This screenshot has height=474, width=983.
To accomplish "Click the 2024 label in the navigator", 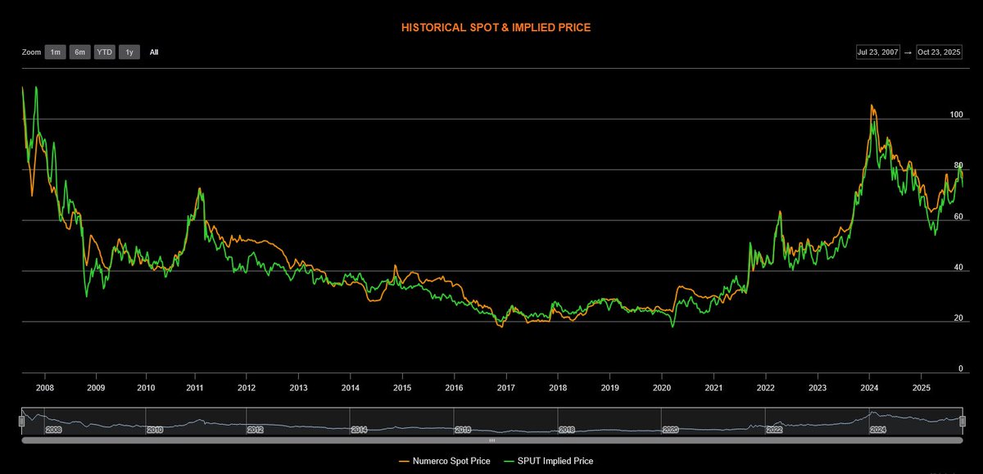I will click(x=877, y=430).
